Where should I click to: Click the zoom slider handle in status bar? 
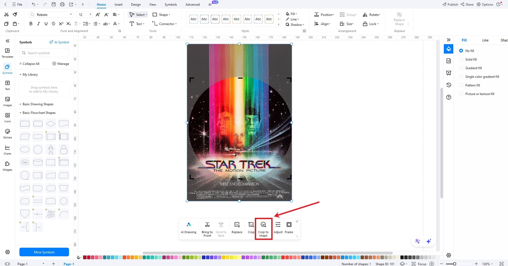pos(455,264)
